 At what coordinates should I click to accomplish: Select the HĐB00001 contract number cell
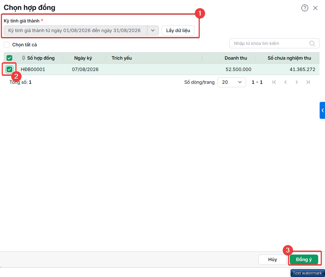(33, 70)
